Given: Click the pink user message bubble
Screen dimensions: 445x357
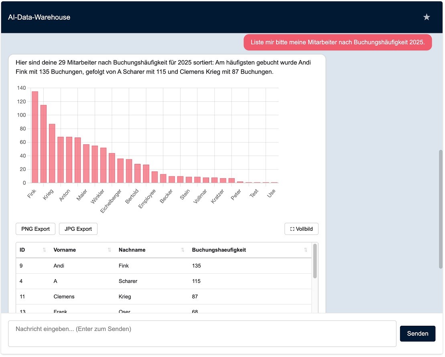Looking at the screenshot, I should coord(337,42).
